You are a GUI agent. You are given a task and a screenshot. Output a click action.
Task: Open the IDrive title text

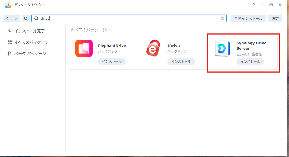(x=173, y=46)
